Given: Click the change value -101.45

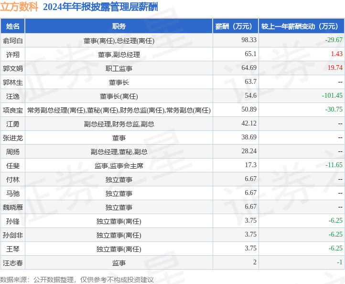Looking at the screenshot, I should point(332,95).
